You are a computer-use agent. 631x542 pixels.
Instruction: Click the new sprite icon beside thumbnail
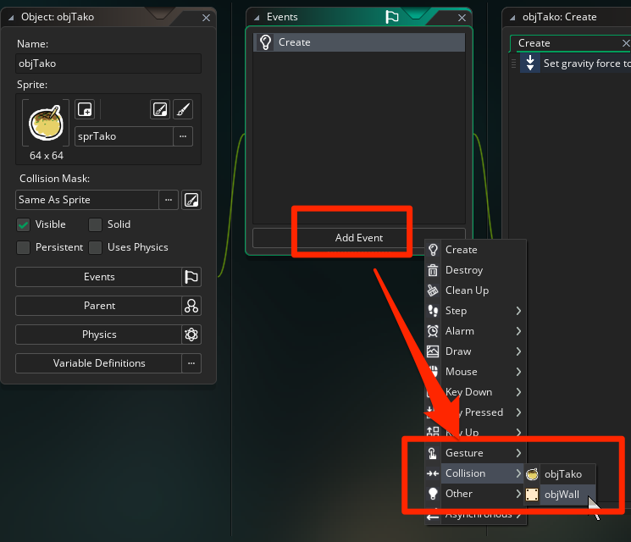click(x=85, y=109)
